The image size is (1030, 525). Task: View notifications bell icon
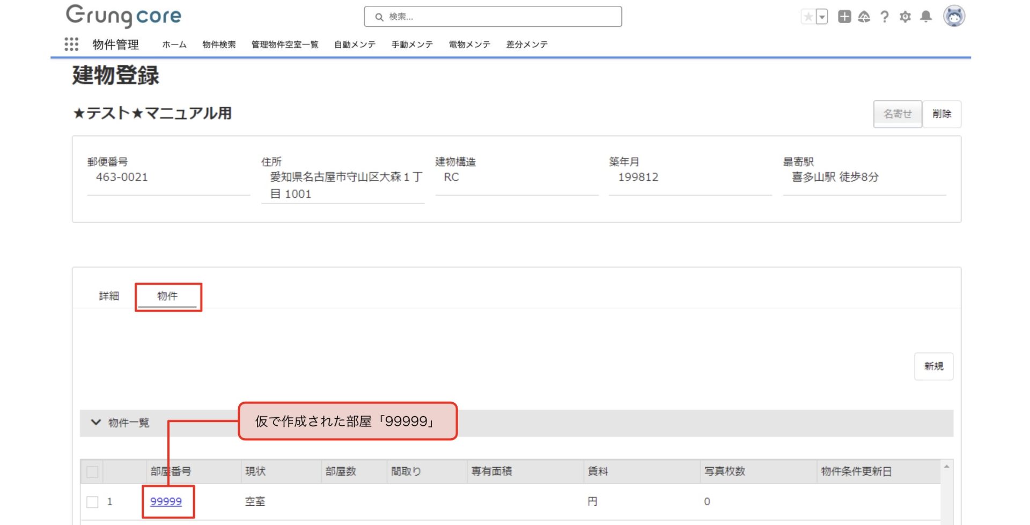(x=926, y=17)
